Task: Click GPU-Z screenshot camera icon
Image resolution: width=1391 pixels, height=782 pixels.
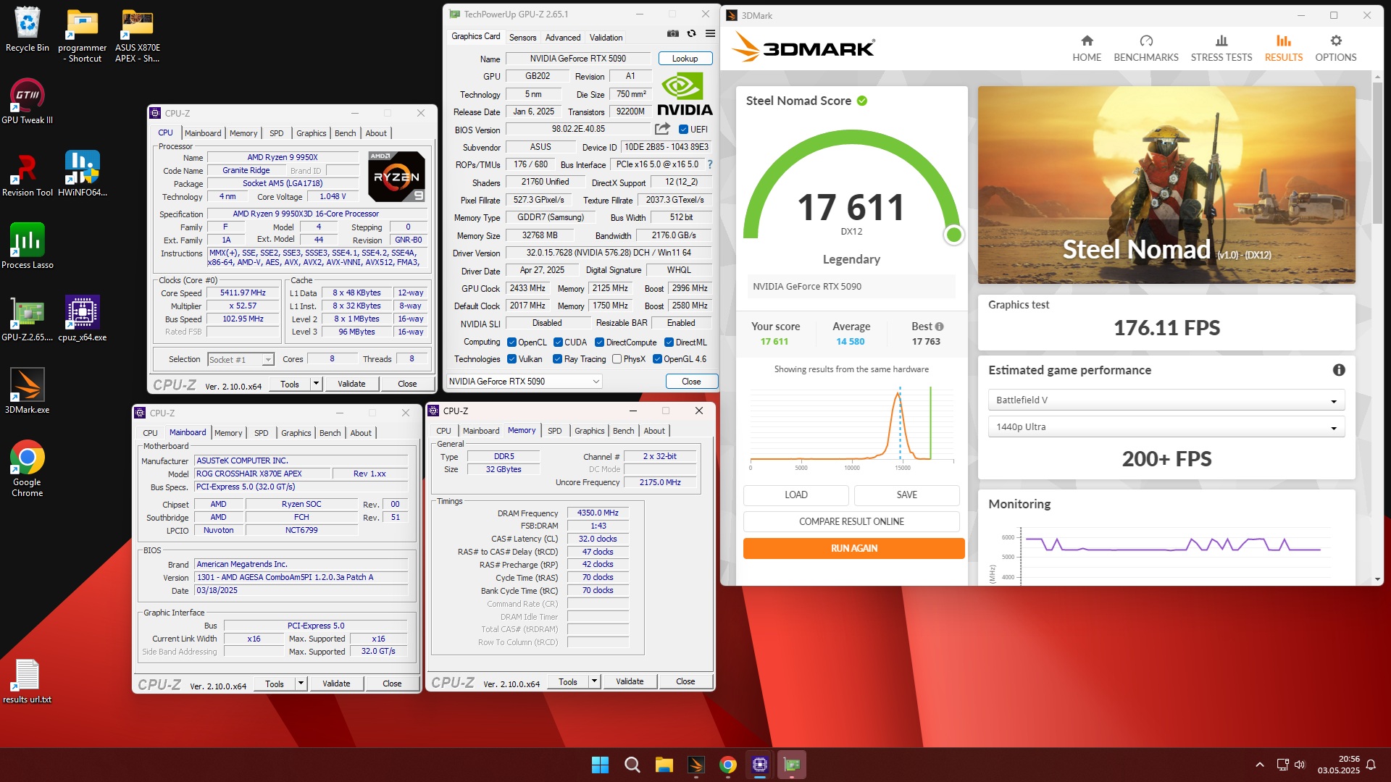Action: point(673,34)
